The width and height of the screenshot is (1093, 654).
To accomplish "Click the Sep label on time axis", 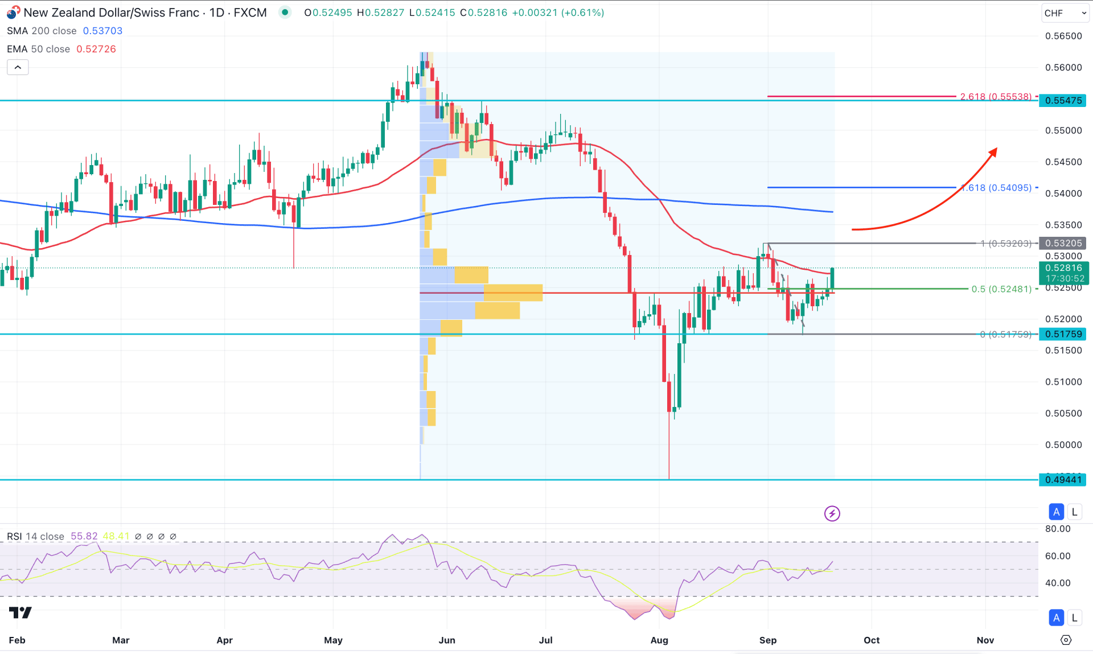I will (x=768, y=640).
